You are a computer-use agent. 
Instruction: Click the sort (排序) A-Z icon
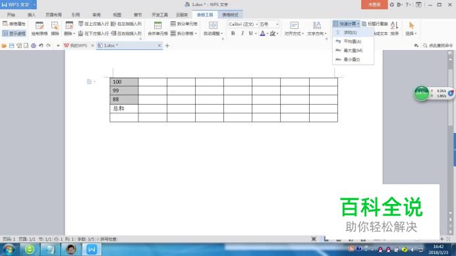[394, 28]
